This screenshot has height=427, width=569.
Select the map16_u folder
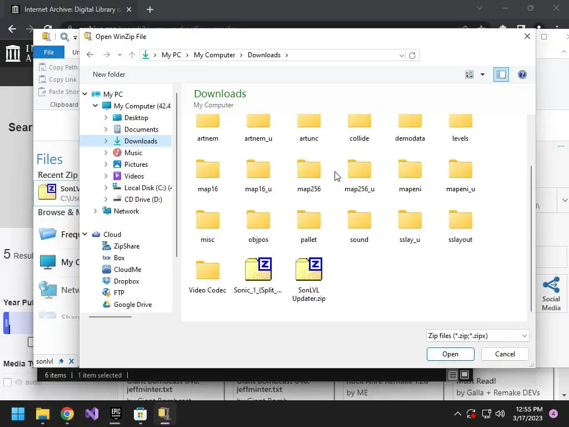coord(258,176)
